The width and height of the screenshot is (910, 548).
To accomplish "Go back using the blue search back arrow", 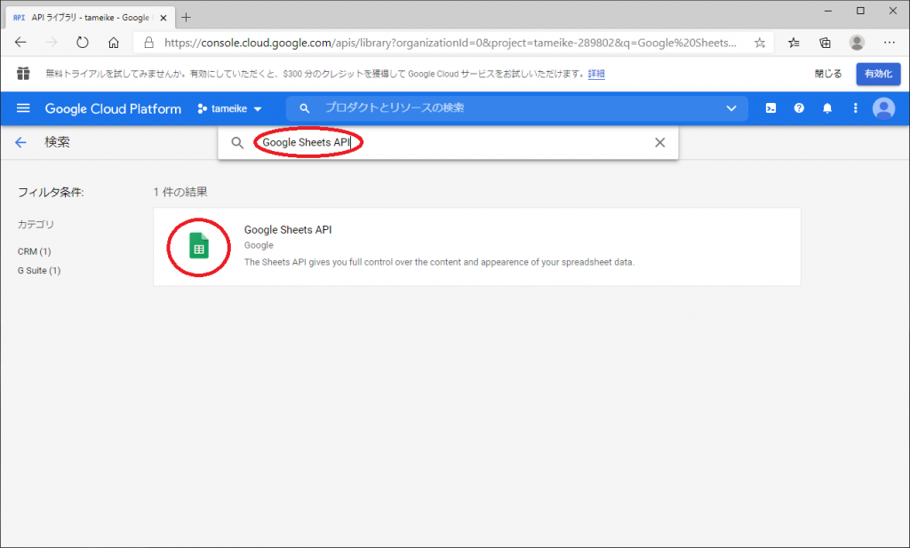I will 21,142.
